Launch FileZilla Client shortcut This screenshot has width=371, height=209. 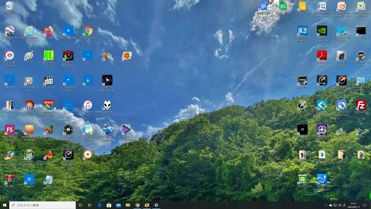361,105
